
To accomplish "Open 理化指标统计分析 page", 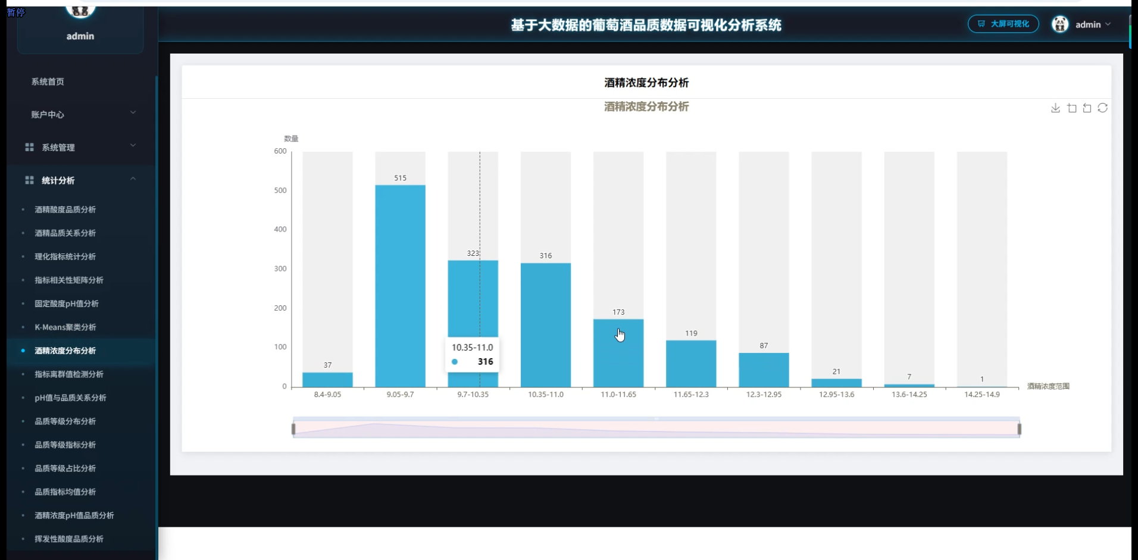I will pos(65,256).
